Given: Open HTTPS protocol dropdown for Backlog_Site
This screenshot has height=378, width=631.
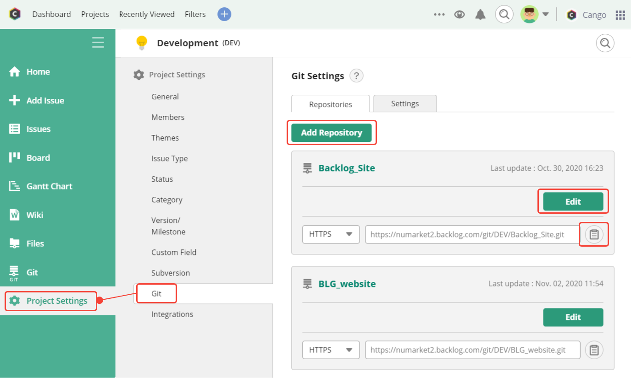Looking at the screenshot, I should click(x=331, y=234).
